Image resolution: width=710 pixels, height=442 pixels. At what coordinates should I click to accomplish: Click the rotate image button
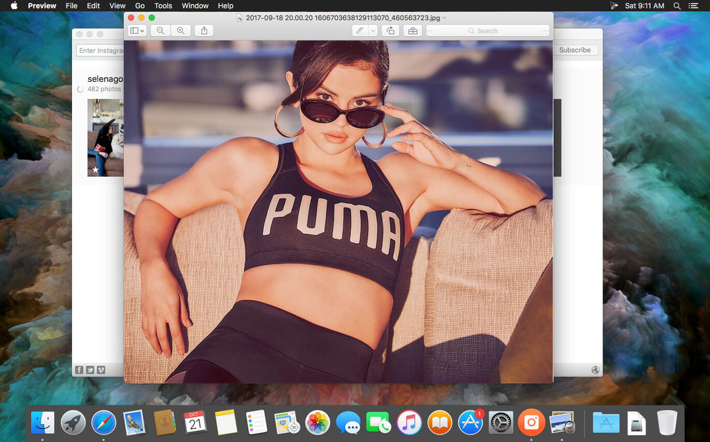[391, 31]
